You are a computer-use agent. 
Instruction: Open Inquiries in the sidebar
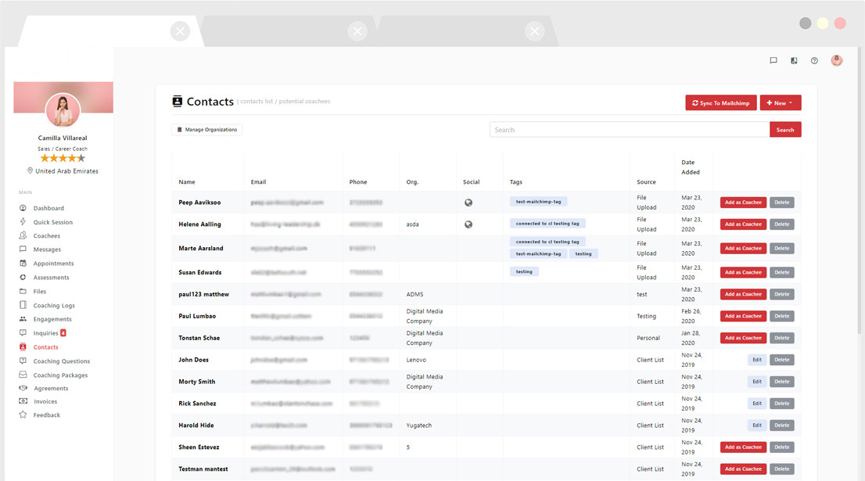click(45, 333)
